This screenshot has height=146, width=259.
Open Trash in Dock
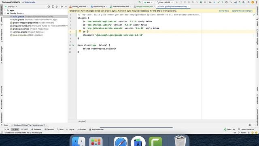tap(180, 141)
